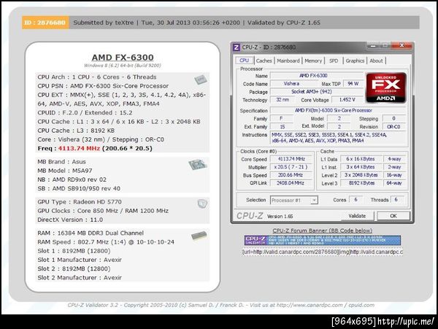
Task: Click the GPU Clocks row
Action: pyautogui.click(x=103, y=211)
